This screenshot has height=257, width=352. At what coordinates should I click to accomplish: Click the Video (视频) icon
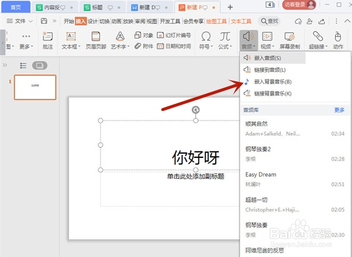click(267, 37)
